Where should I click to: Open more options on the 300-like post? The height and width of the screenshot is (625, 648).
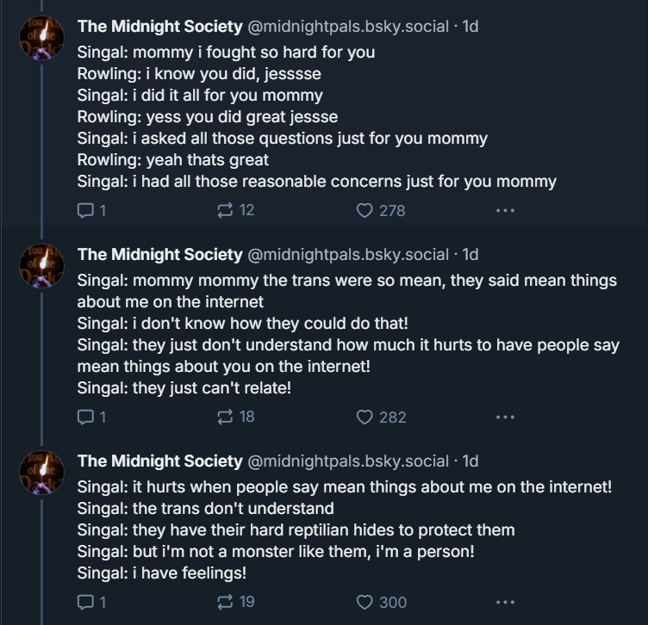tap(505, 603)
